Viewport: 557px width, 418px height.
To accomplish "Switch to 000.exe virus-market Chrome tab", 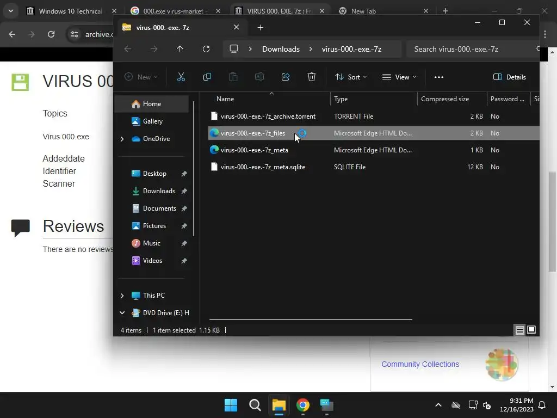I will click(x=174, y=11).
